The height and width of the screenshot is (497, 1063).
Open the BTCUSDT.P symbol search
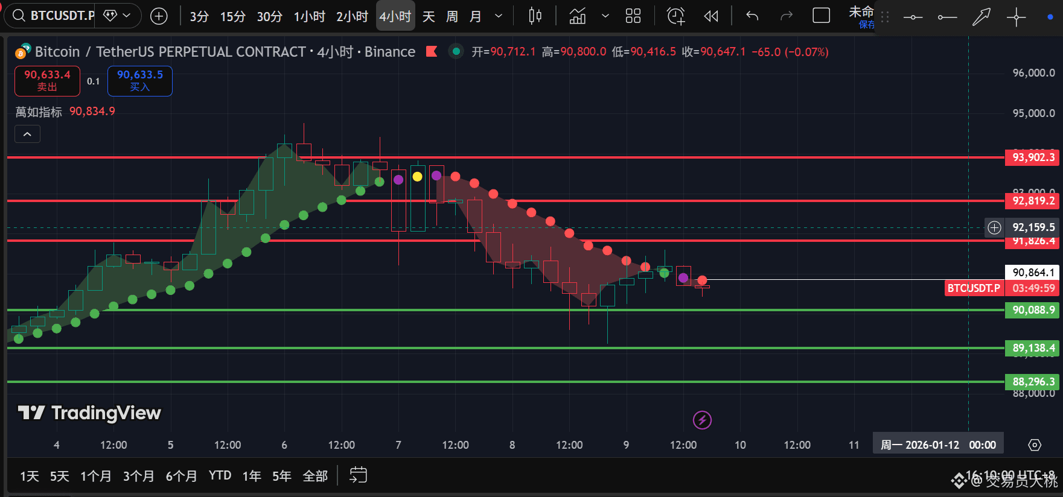pos(53,16)
